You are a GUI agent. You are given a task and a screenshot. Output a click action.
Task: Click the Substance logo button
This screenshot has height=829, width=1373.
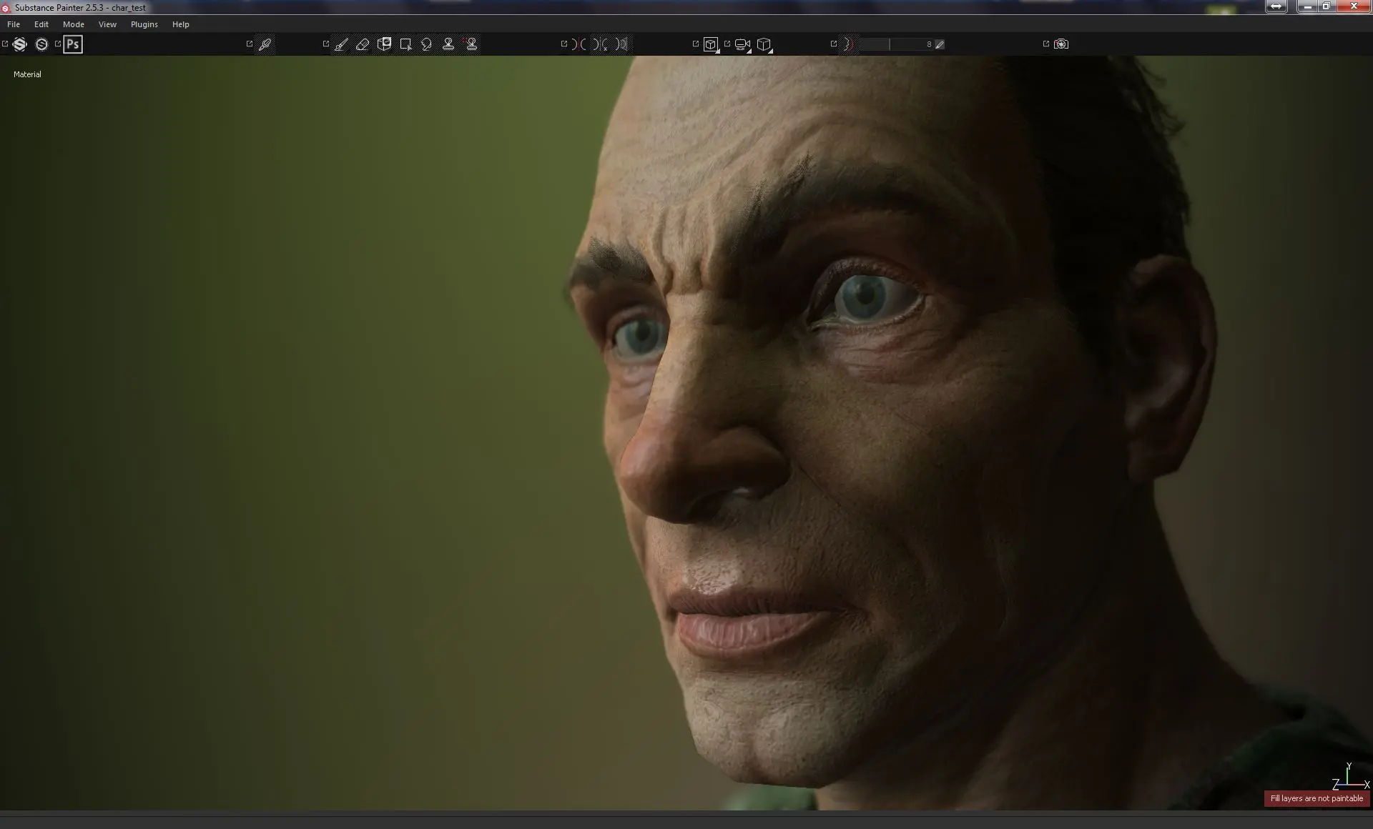click(x=20, y=44)
